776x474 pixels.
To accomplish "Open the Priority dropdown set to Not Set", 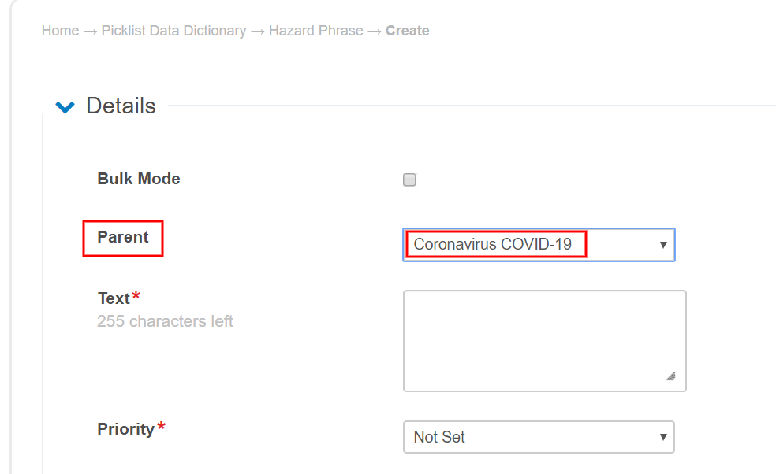I will (528, 437).
